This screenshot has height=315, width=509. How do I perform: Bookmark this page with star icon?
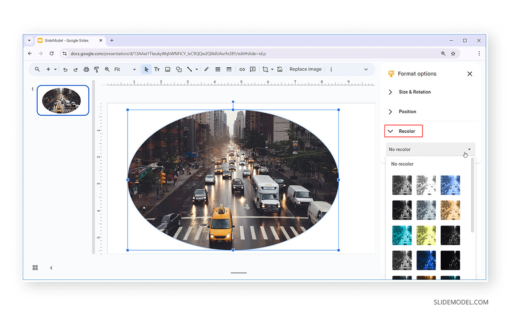(453, 54)
